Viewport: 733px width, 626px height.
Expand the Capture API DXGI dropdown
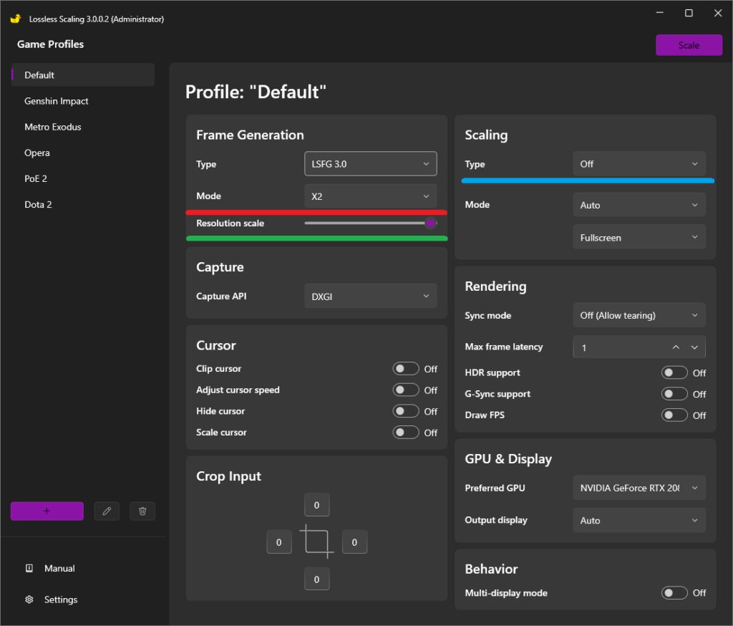click(x=371, y=296)
